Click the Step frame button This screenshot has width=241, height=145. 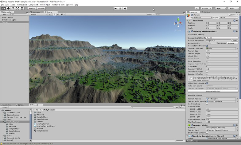click(125, 9)
